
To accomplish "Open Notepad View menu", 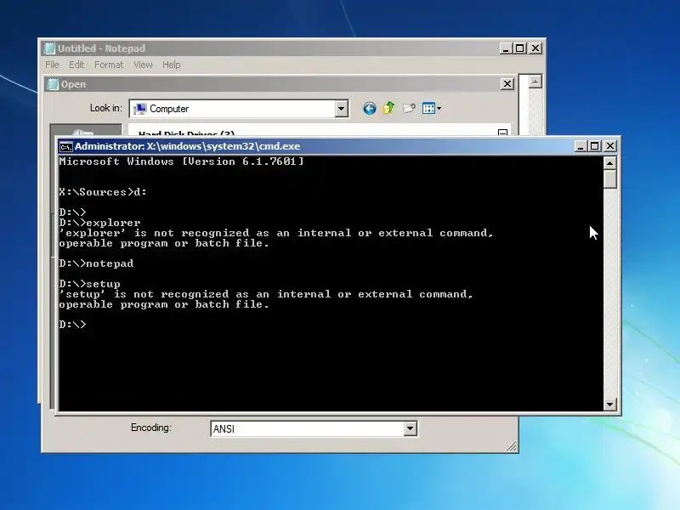I will pos(143,65).
